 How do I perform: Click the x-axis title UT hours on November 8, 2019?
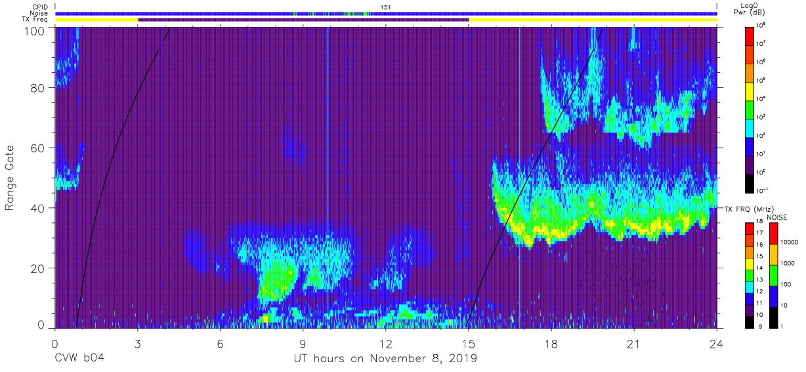385,359
